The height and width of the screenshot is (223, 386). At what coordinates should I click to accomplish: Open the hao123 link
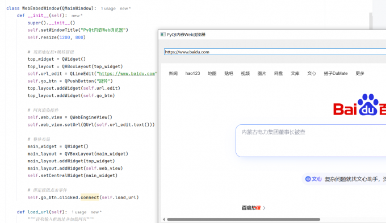(192, 73)
